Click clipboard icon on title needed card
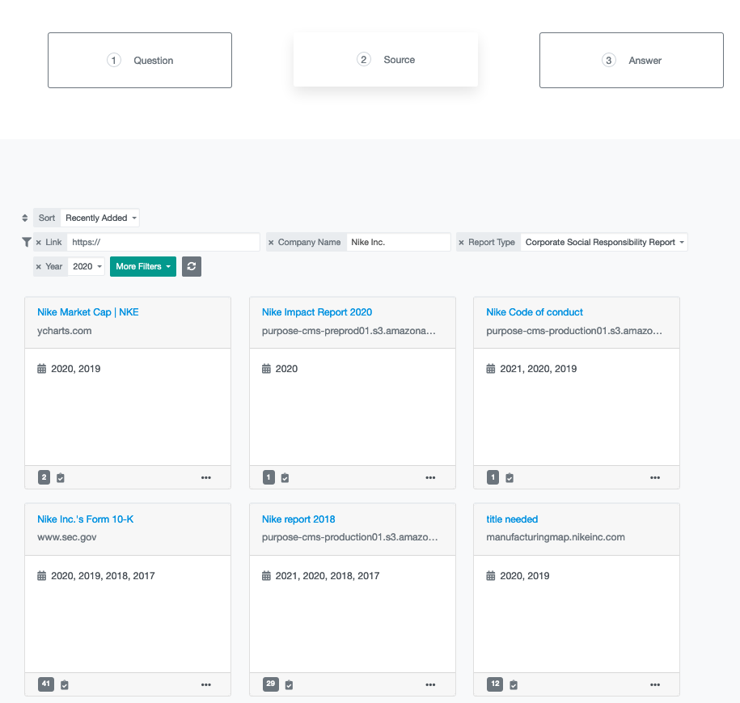Screen dimensions: 740x703 pos(514,684)
